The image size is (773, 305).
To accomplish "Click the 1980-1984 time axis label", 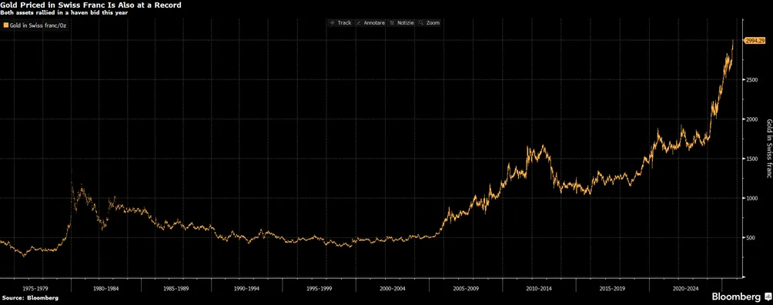I will [x=106, y=287].
